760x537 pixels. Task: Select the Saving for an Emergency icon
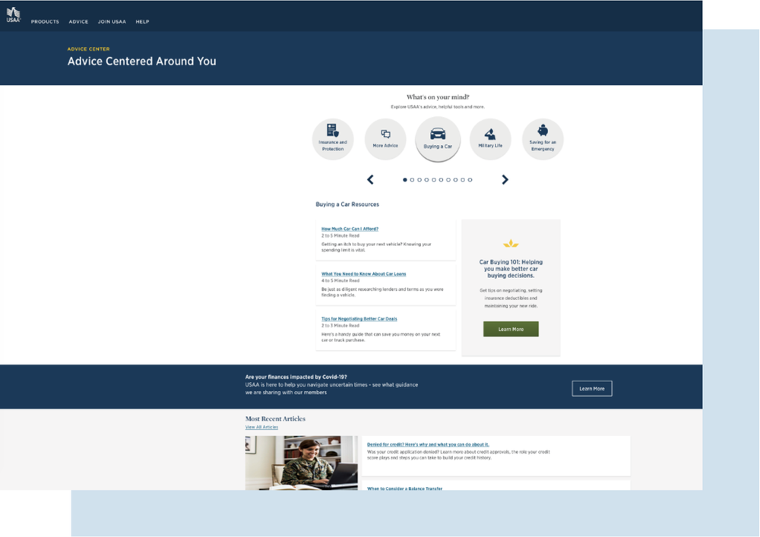click(x=543, y=139)
